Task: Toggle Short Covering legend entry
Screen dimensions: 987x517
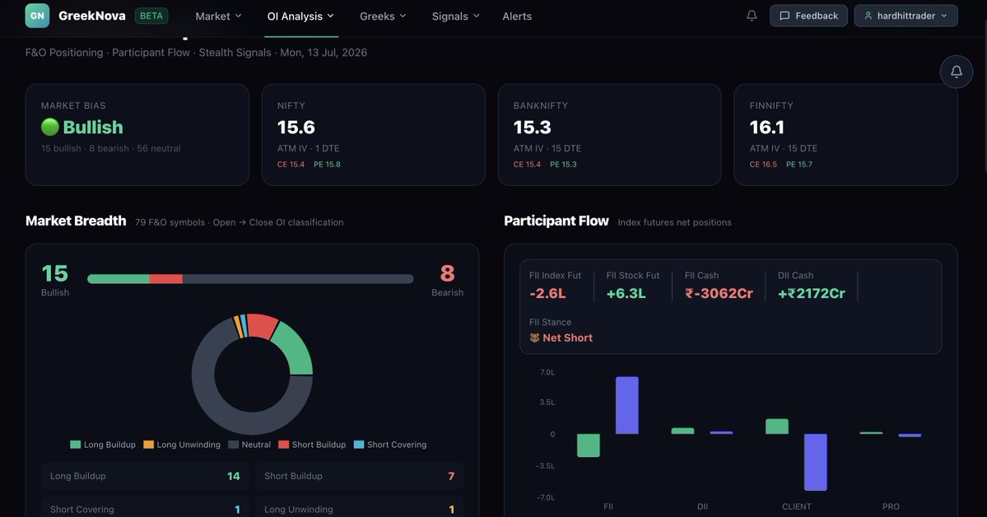Action: [390, 445]
